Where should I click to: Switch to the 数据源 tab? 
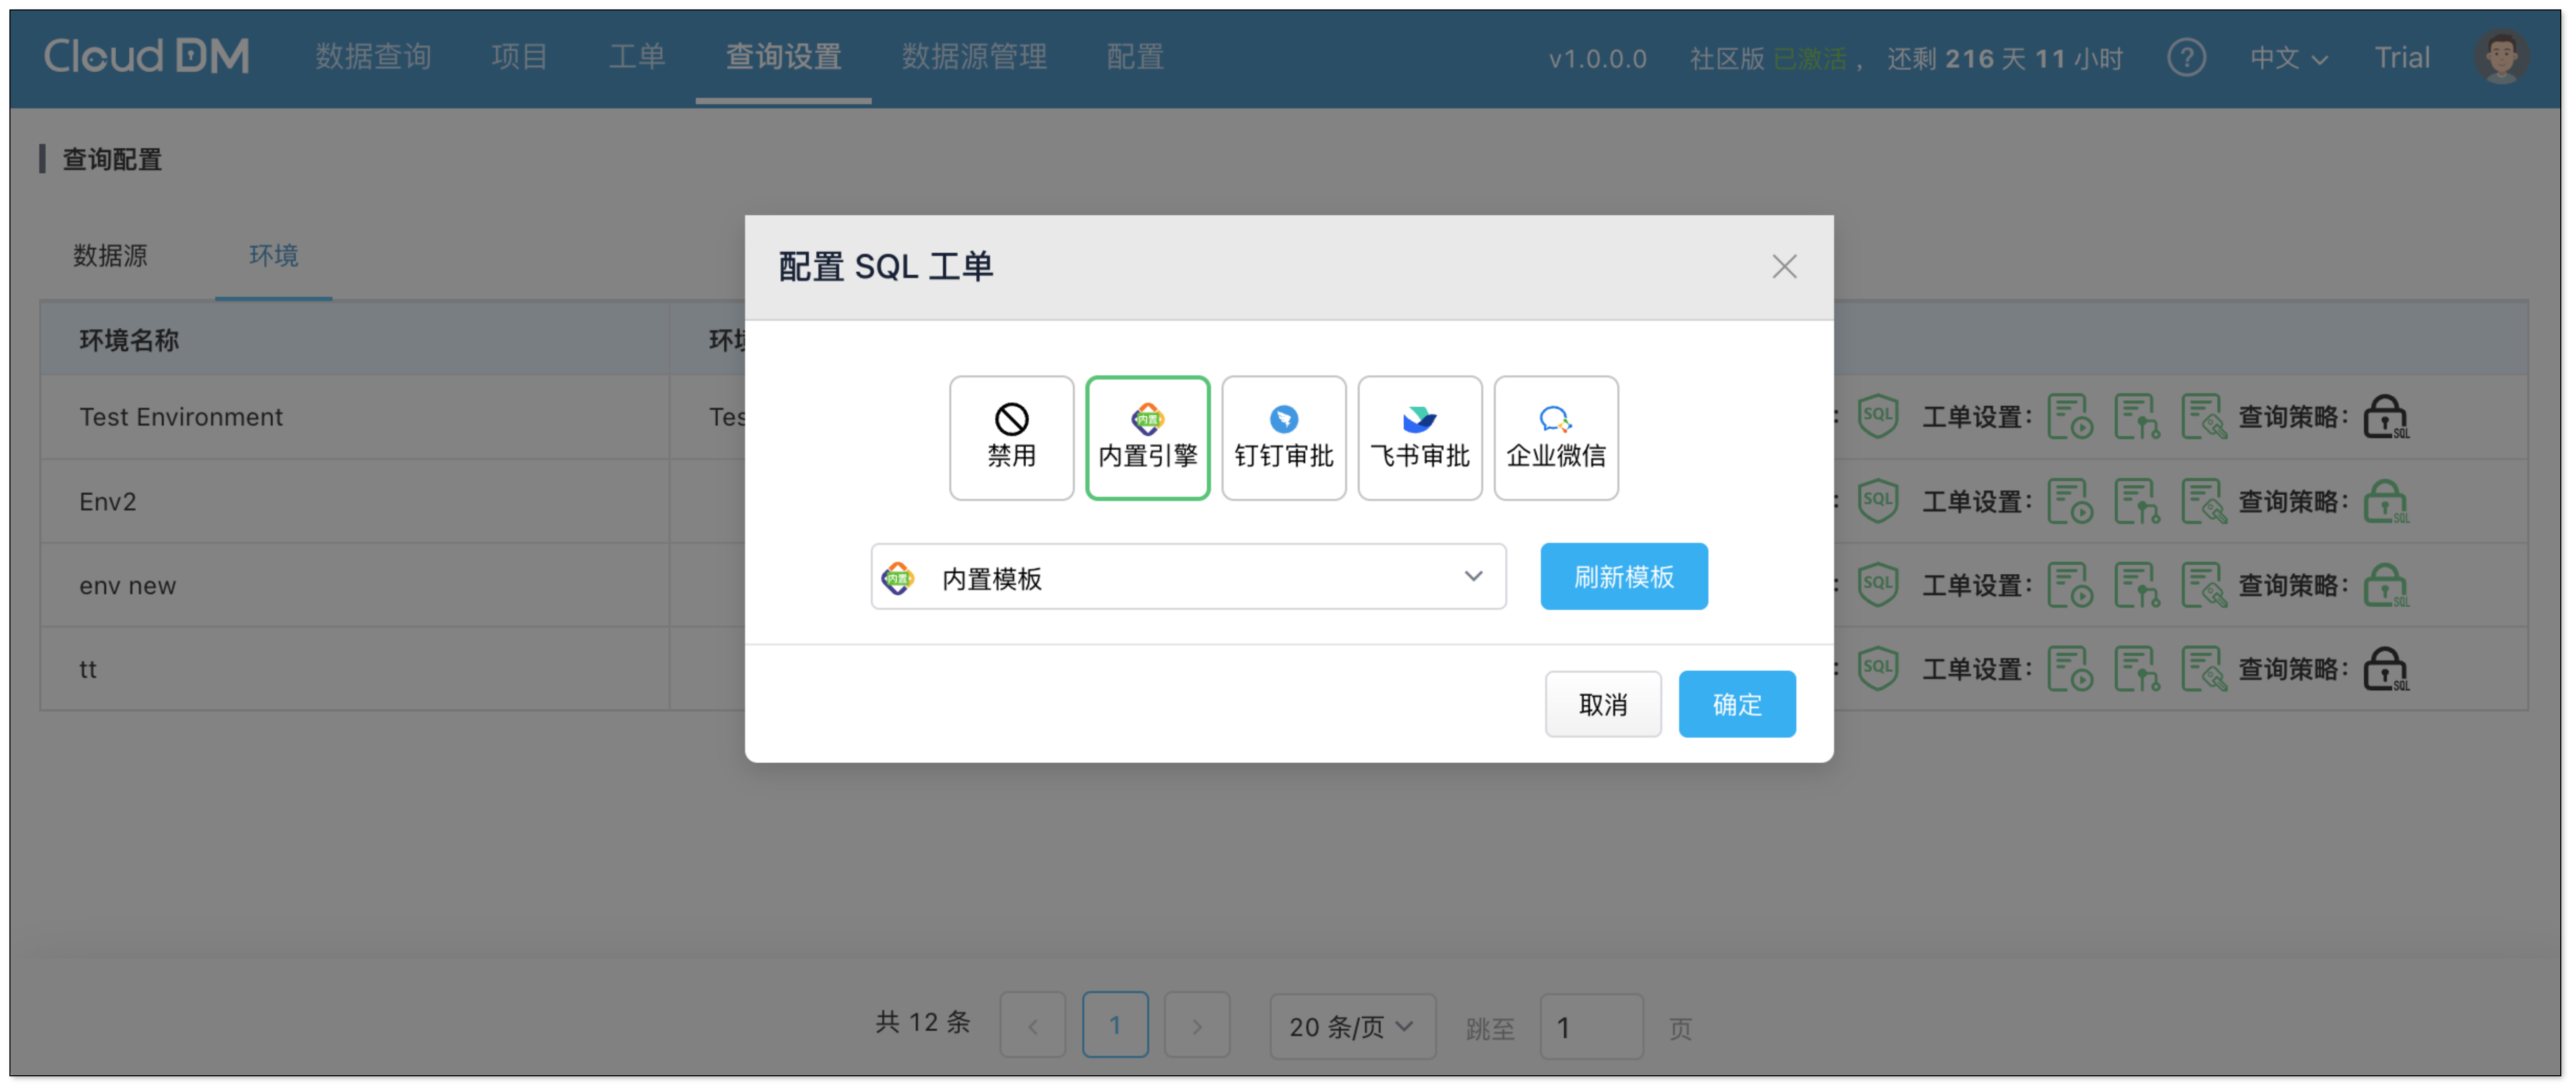[110, 255]
